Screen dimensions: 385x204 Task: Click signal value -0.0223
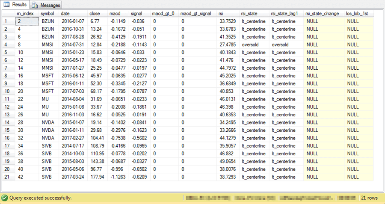(139, 60)
